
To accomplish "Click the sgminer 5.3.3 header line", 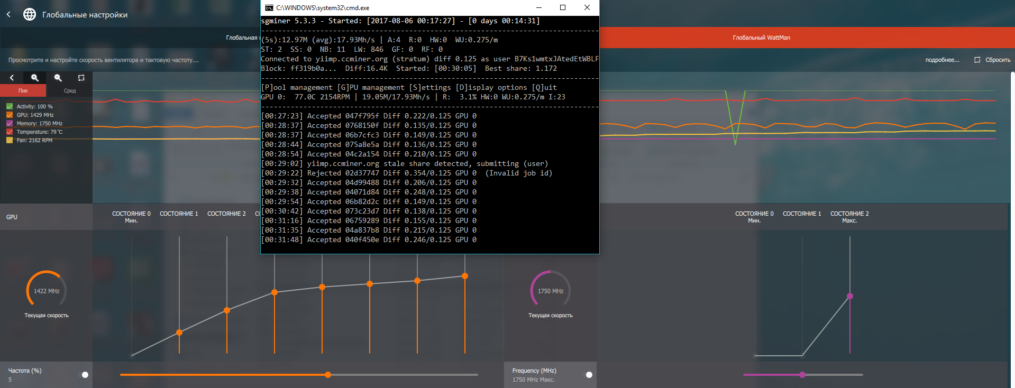I will pos(400,21).
